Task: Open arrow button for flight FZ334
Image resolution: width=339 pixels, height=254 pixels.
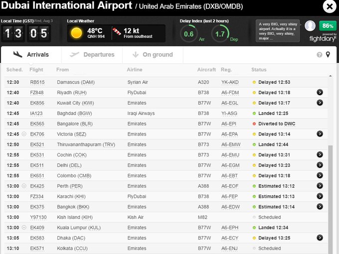Action: 320,196
